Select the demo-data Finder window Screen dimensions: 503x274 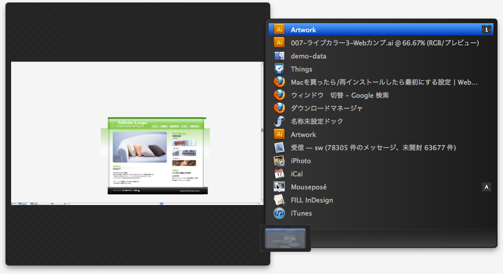click(x=381, y=56)
